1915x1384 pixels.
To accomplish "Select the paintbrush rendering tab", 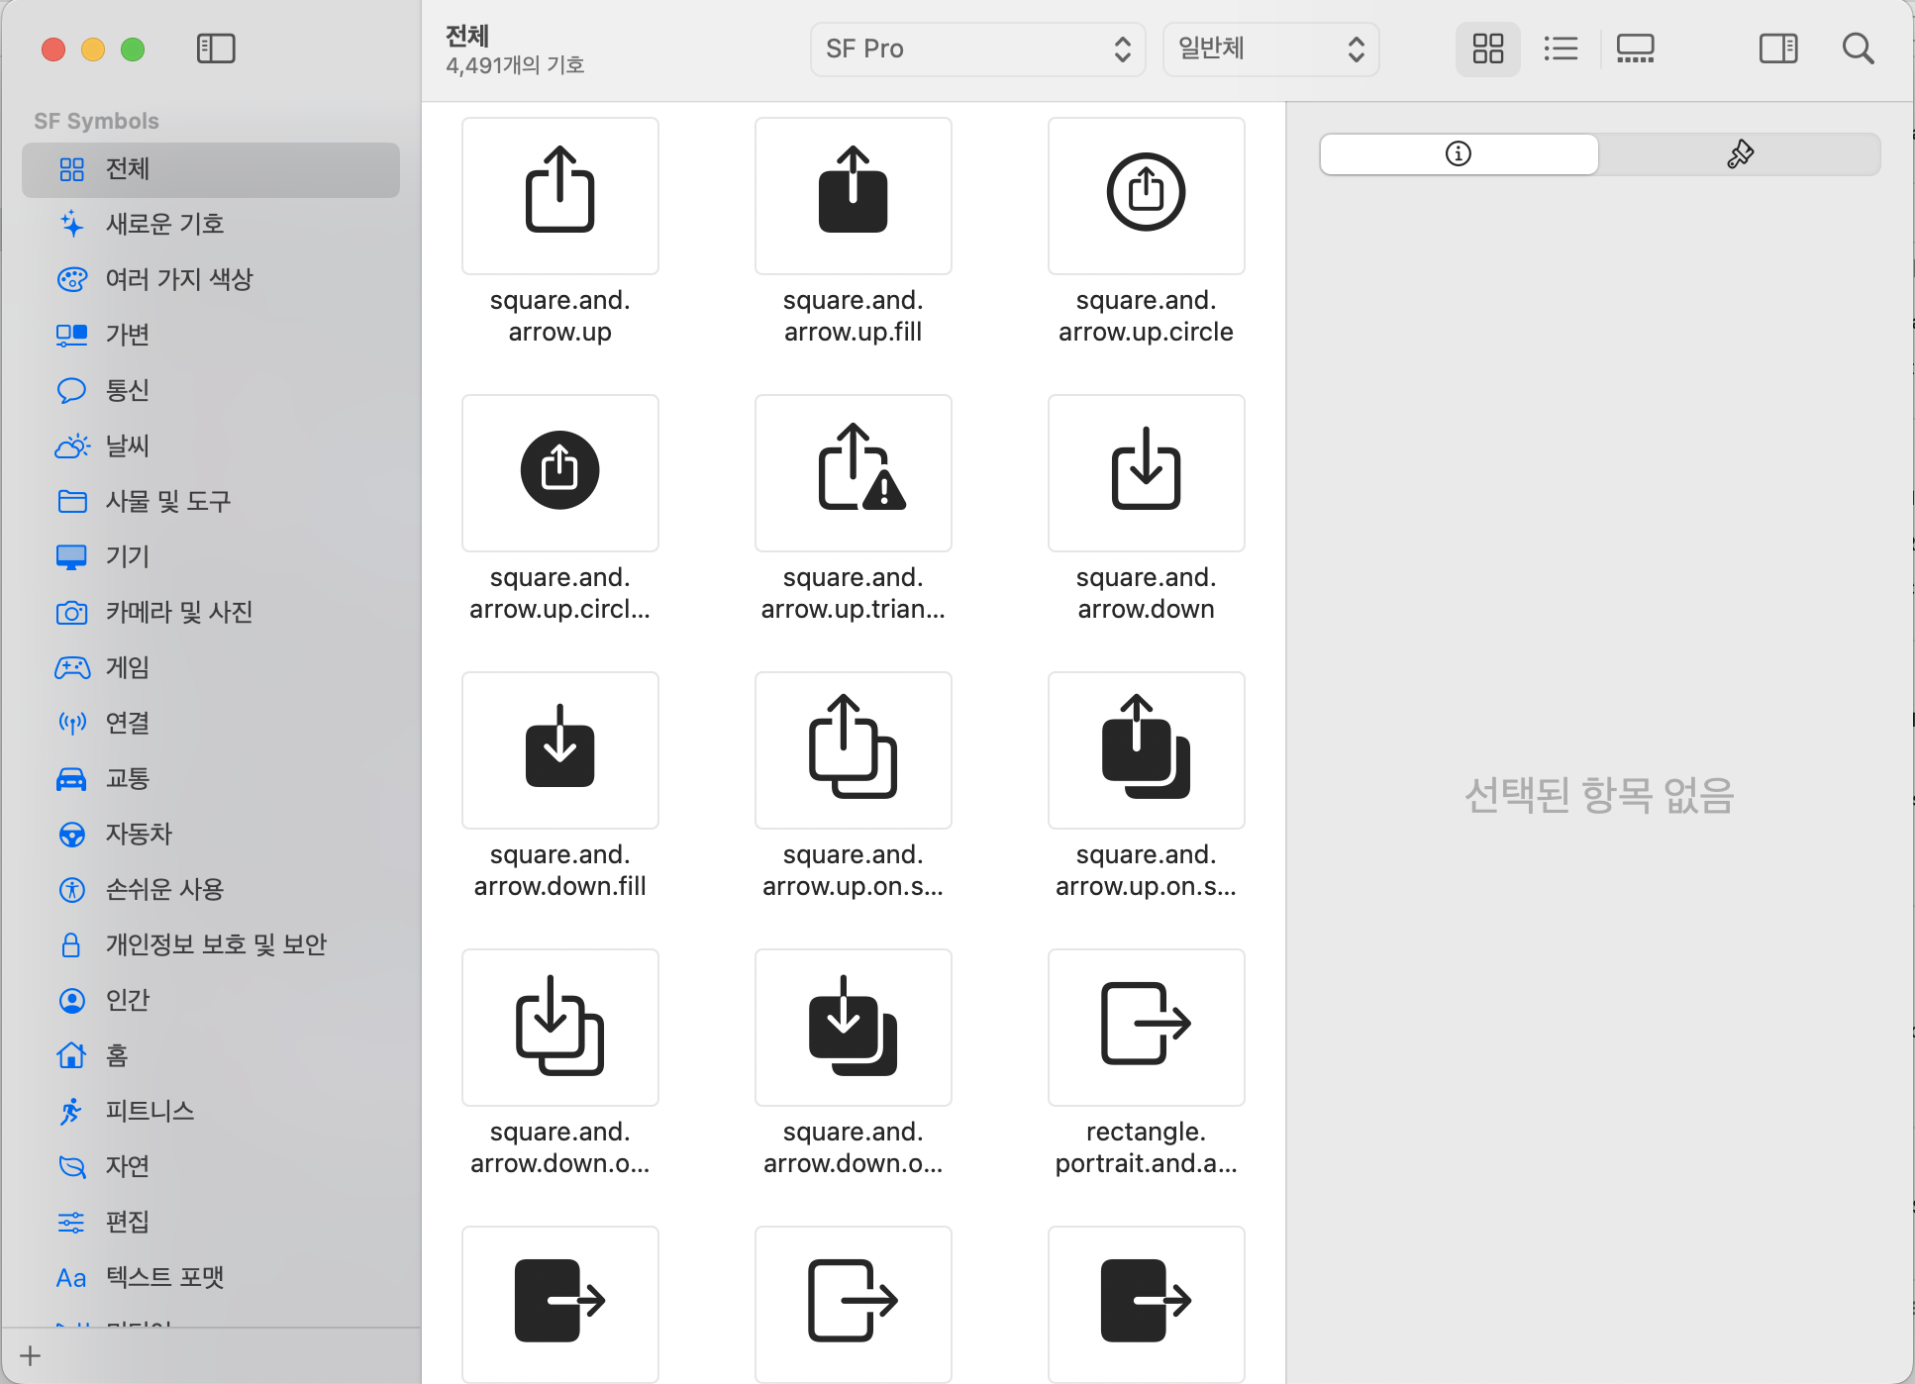I will tap(1740, 153).
